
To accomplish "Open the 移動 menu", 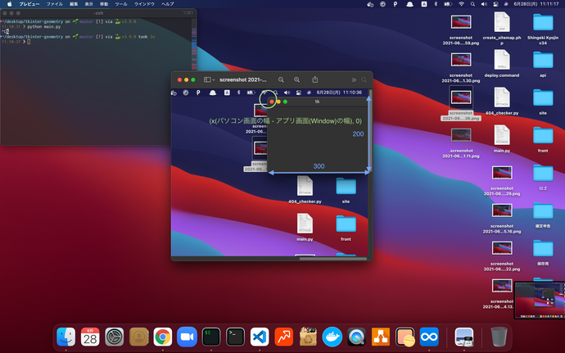I will [x=104, y=4].
